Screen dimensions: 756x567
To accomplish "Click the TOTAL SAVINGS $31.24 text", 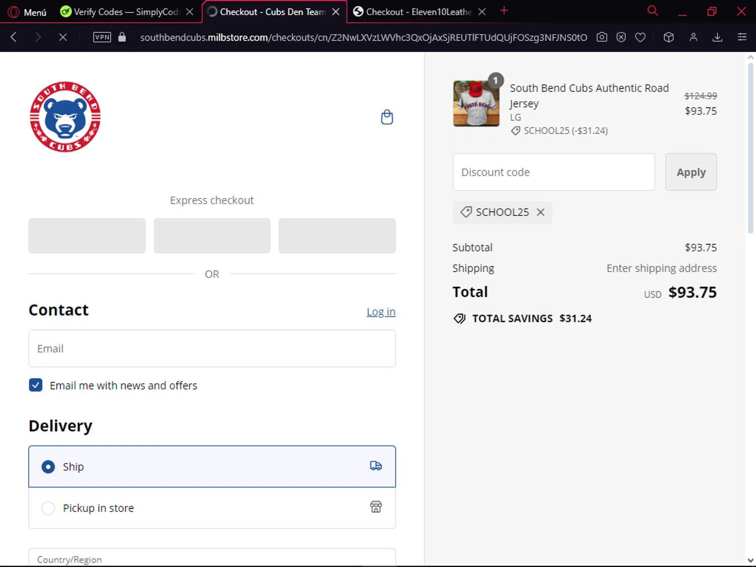I will coord(532,319).
